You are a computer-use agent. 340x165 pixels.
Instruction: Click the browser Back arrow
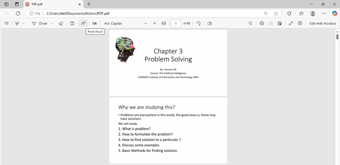coord(7,14)
